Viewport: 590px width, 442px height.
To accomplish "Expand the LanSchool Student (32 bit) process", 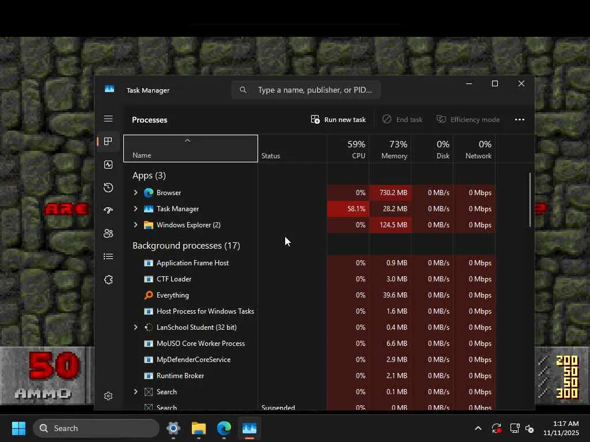I will [x=135, y=327].
